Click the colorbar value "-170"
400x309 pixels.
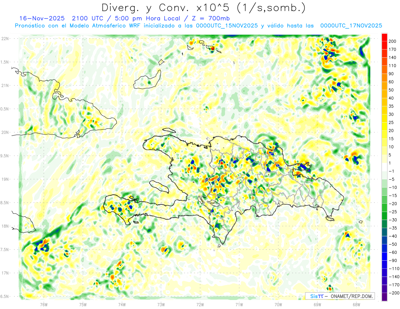(x=395, y=285)
